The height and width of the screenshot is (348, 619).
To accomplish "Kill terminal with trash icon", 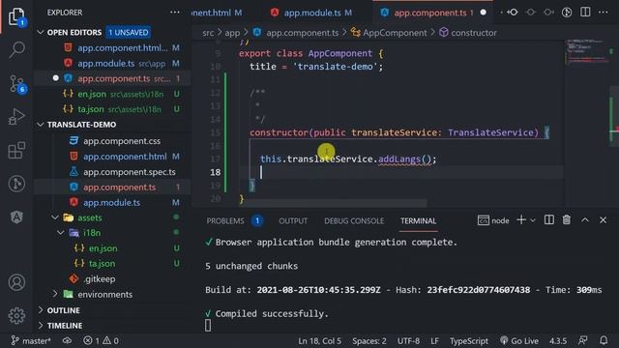I will (567, 220).
